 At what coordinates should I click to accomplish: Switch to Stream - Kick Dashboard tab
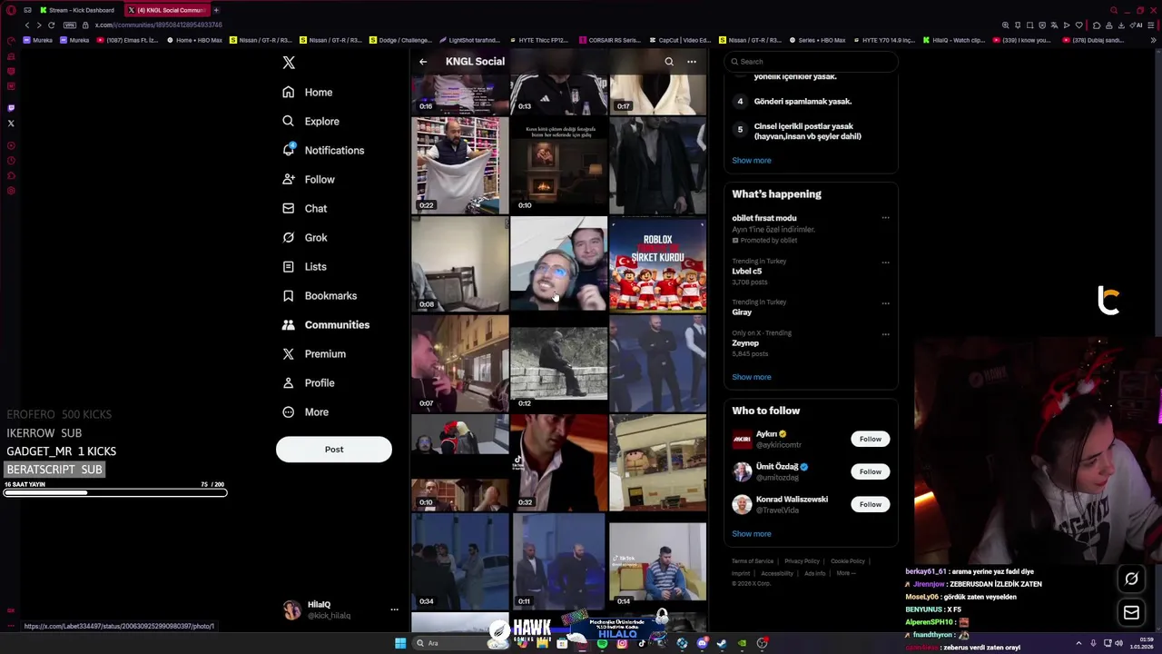tap(77, 10)
